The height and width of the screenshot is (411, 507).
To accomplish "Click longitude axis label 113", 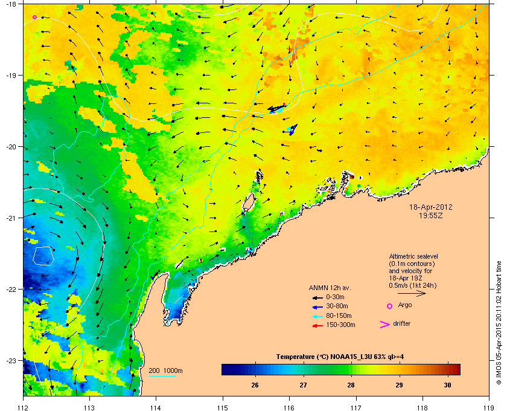I will [x=89, y=407].
